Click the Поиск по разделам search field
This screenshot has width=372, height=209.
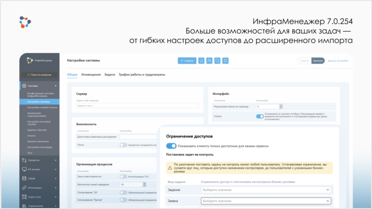point(39,75)
